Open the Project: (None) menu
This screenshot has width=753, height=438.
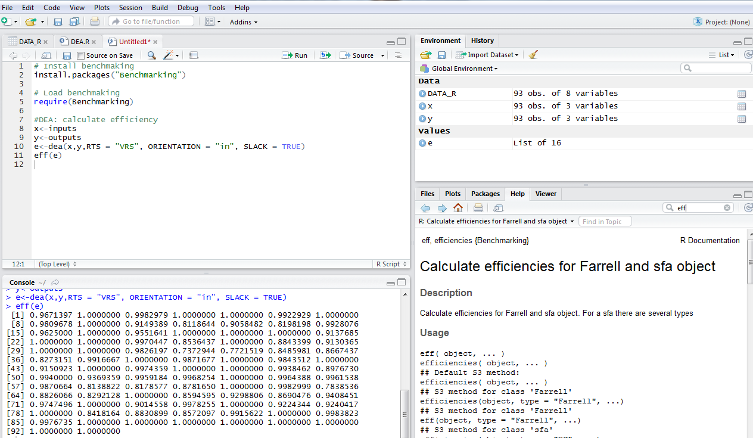[x=721, y=22]
